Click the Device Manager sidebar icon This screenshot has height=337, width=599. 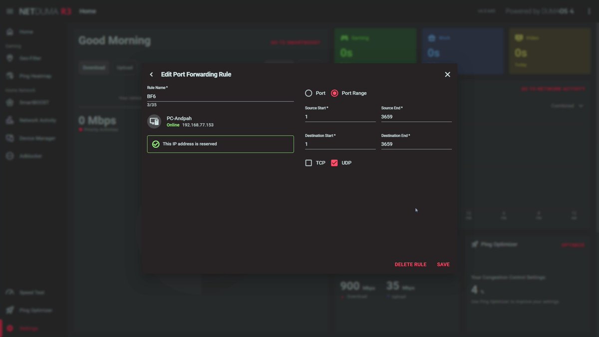(9, 138)
